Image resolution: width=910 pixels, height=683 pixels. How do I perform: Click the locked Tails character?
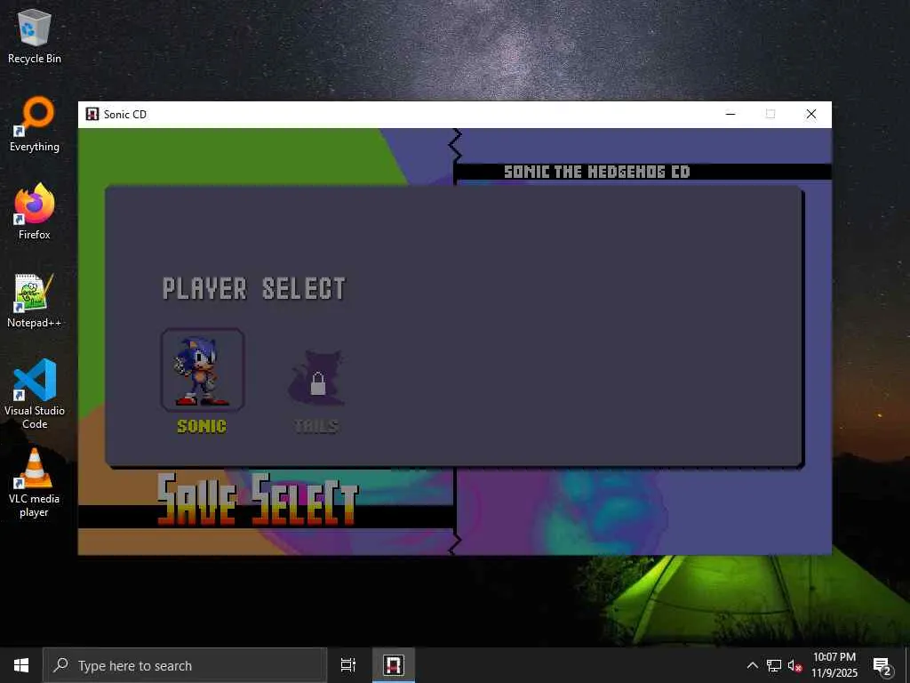click(x=317, y=378)
